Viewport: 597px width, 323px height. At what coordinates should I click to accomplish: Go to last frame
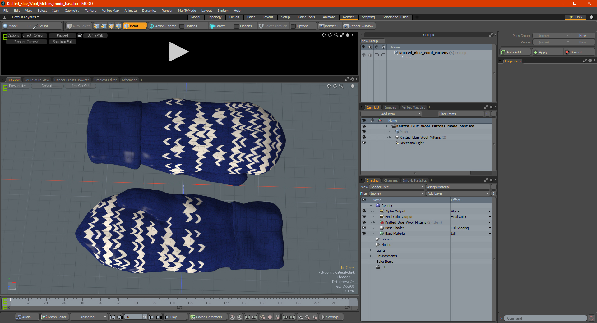(159, 317)
